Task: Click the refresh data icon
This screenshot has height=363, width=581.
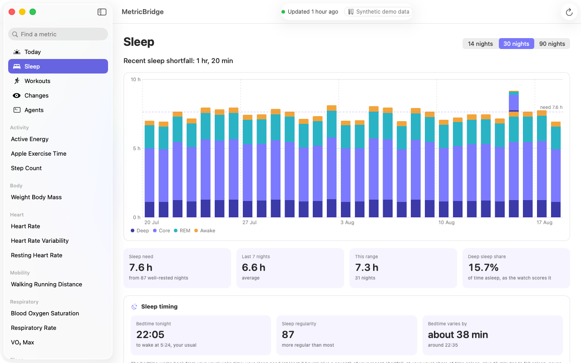Action: point(569,12)
